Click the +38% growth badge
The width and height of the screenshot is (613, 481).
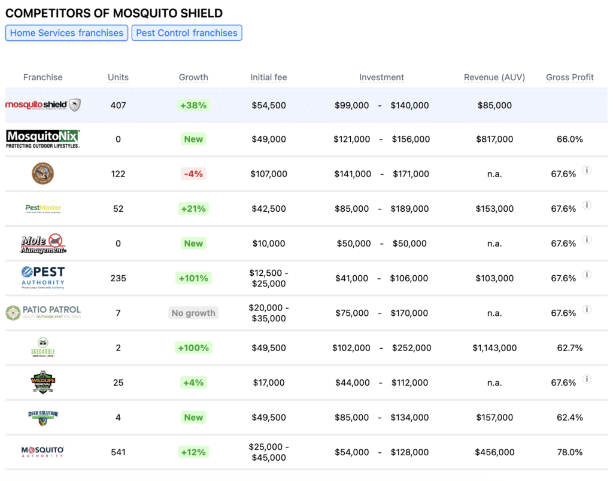pyautogui.click(x=193, y=105)
